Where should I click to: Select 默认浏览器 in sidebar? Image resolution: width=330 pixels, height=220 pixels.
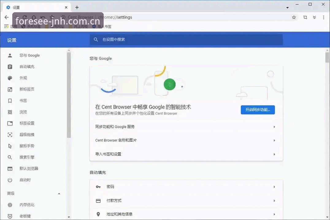tap(29, 169)
